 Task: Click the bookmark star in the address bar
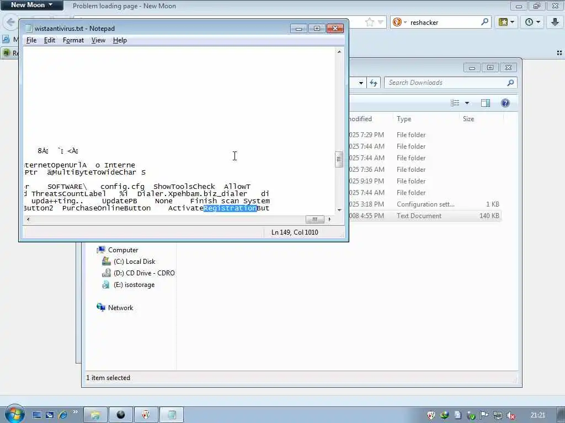369,22
